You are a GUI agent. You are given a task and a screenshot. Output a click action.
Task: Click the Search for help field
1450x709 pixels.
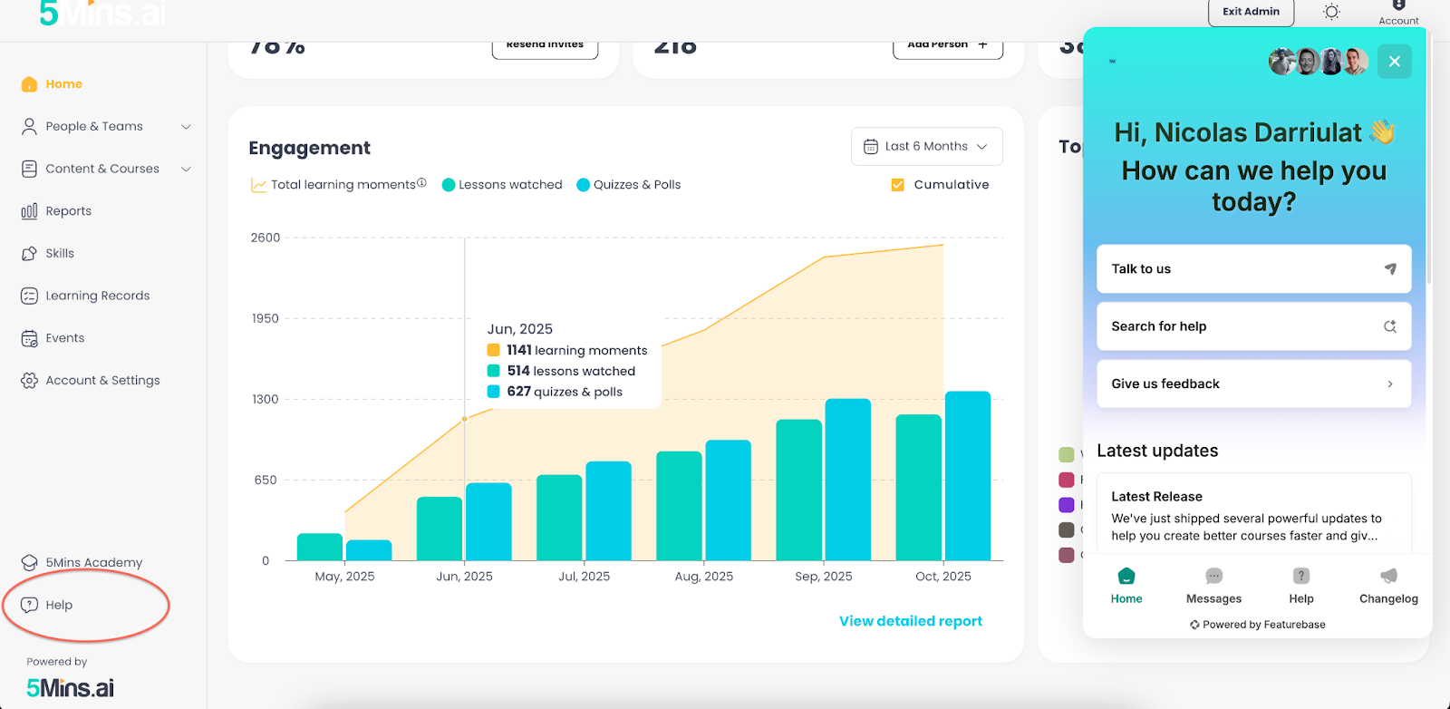pos(1254,326)
